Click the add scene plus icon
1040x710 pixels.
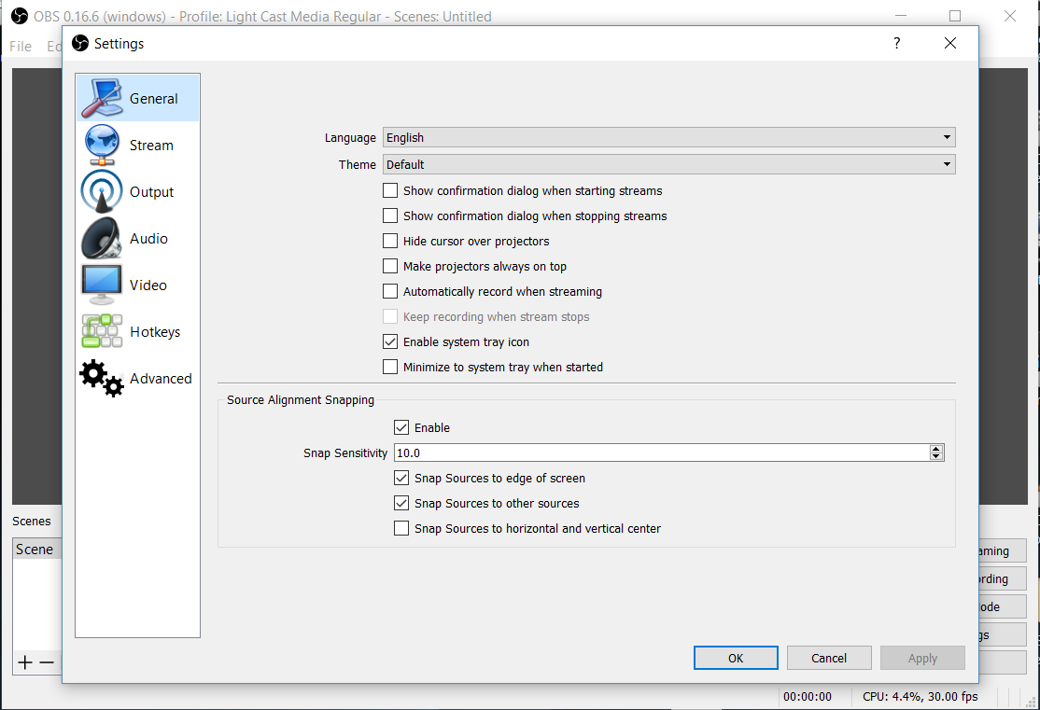point(25,662)
